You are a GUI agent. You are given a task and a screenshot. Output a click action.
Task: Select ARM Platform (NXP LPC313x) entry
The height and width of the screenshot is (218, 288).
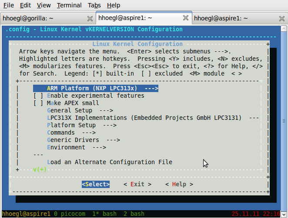point(96,89)
